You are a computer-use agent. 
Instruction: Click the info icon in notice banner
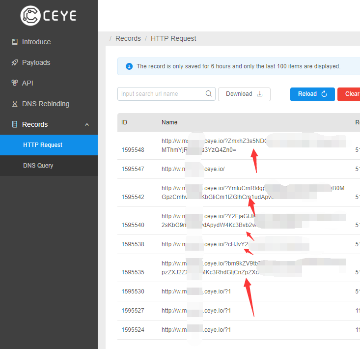point(129,66)
